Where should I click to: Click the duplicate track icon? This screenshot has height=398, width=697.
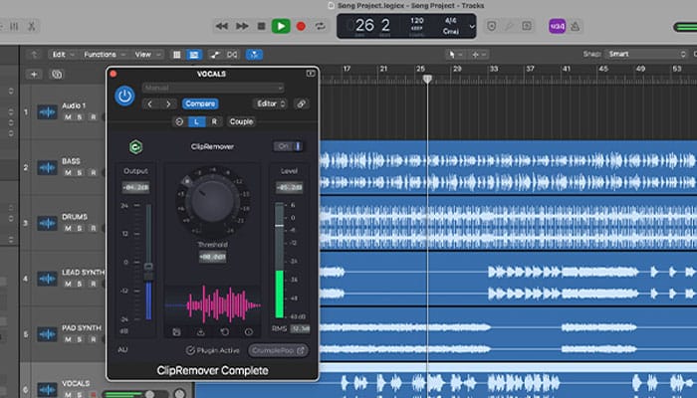click(x=57, y=75)
